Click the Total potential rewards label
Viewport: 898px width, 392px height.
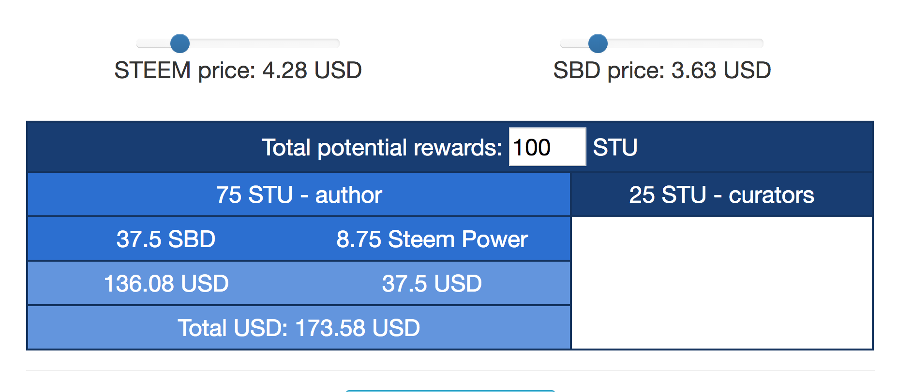tap(382, 147)
